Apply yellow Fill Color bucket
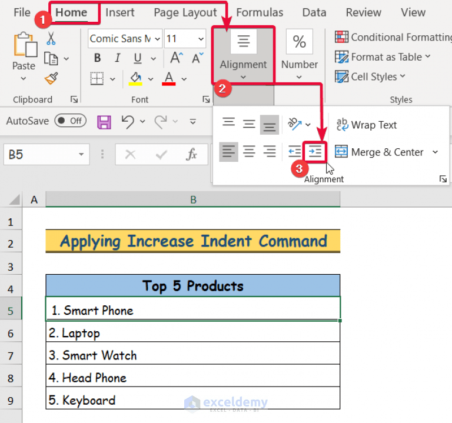Viewport: 452px width, 423px height. [x=135, y=79]
